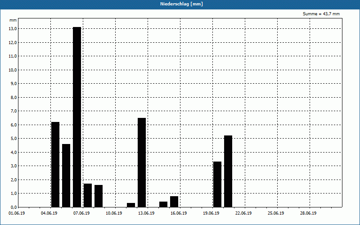Click the chart title Niederschlag [mm]
Screen dimensions: 360x225
pyautogui.click(x=181, y=4)
